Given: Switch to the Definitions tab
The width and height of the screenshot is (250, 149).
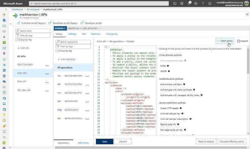Looking at the screenshot, I should coord(83,143).
